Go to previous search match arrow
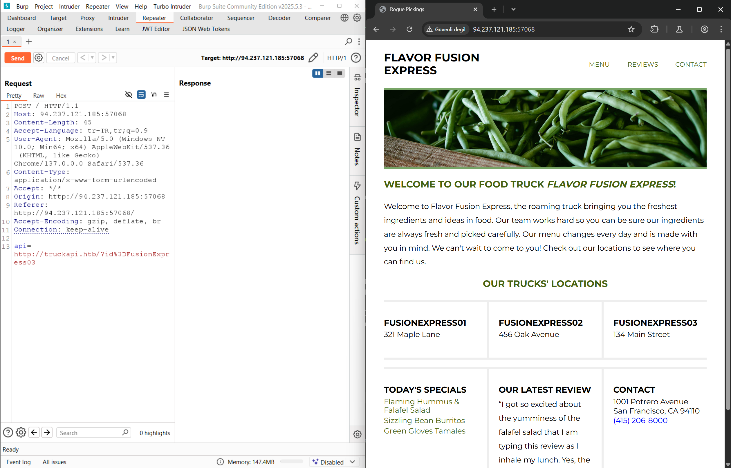Screen dimensions: 731x468 coord(34,432)
